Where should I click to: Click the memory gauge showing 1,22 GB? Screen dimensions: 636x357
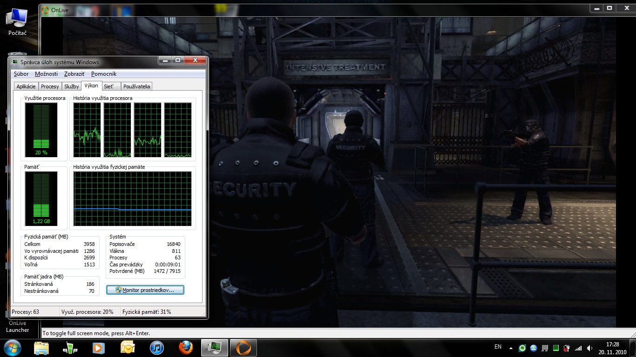click(x=41, y=198)
